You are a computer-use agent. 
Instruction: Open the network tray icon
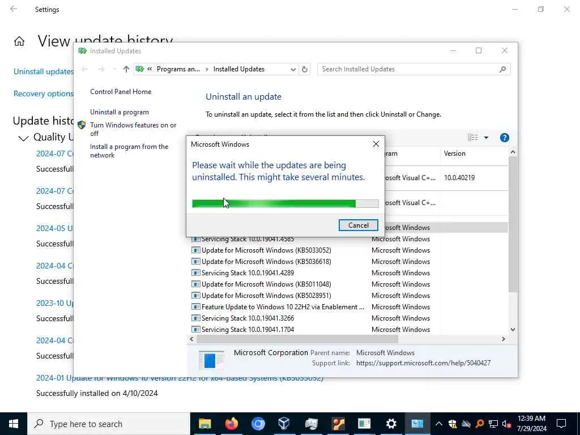493,424
